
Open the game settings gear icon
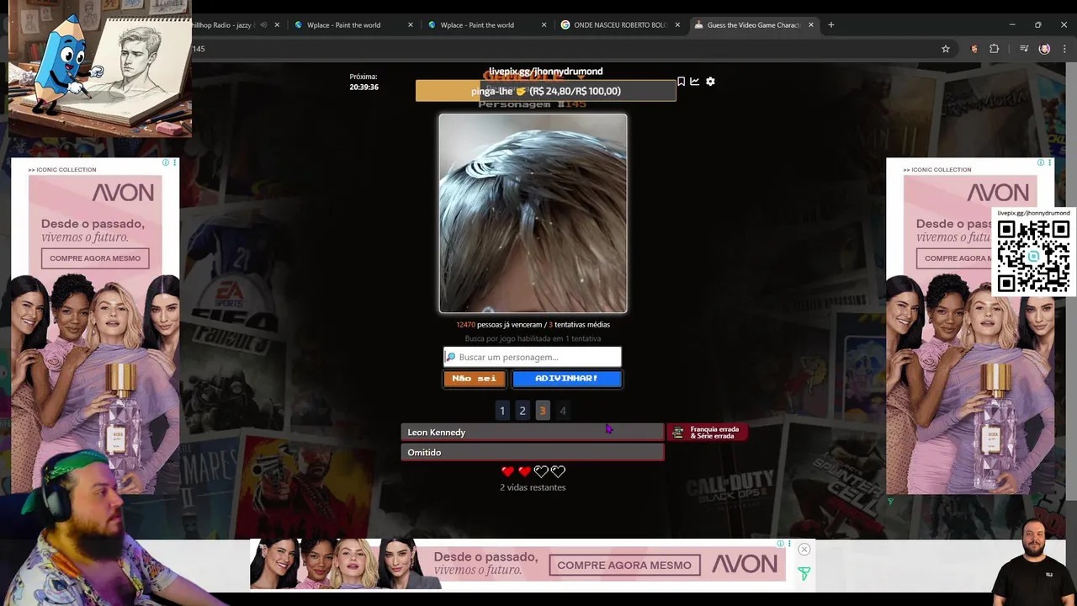coord(710,82)
